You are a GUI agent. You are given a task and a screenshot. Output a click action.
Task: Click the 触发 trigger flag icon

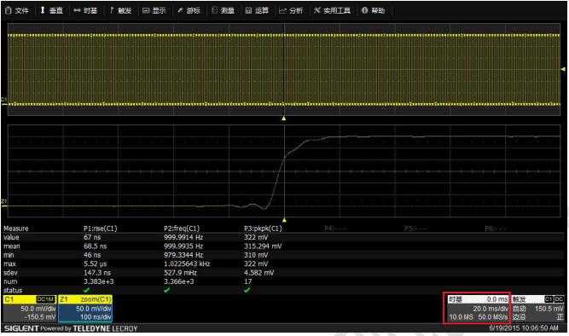pyautogui.click(x=112, y=10)
